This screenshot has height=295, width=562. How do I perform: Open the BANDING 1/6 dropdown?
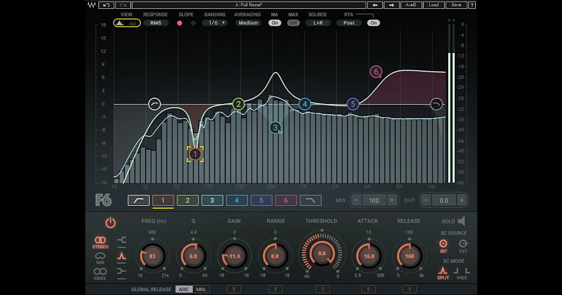[215, 22]
